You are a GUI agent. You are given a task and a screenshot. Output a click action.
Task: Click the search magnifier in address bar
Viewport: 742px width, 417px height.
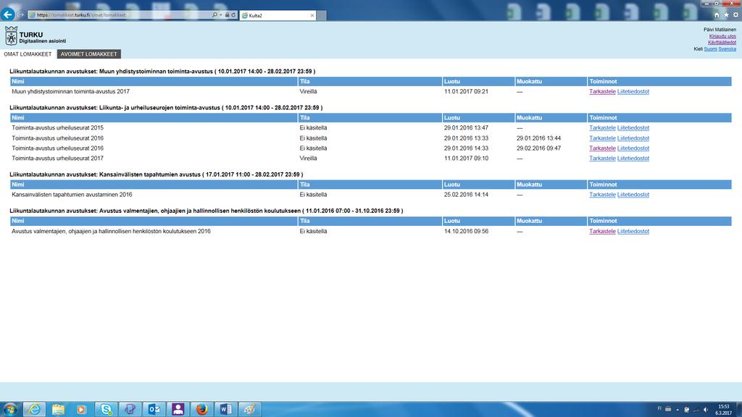214,15
